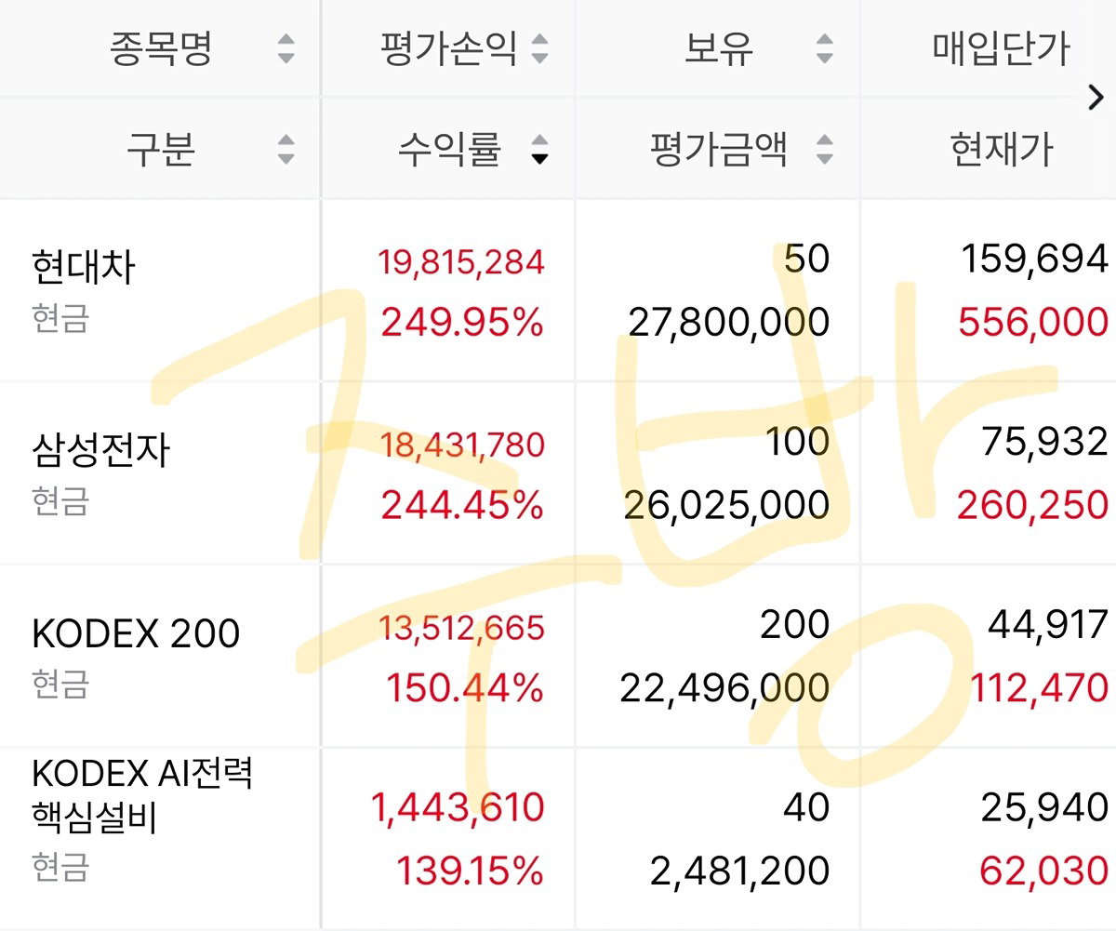Sort by 보유 quantity using its arrows
Screen dimensions: 1116x931
824,48
